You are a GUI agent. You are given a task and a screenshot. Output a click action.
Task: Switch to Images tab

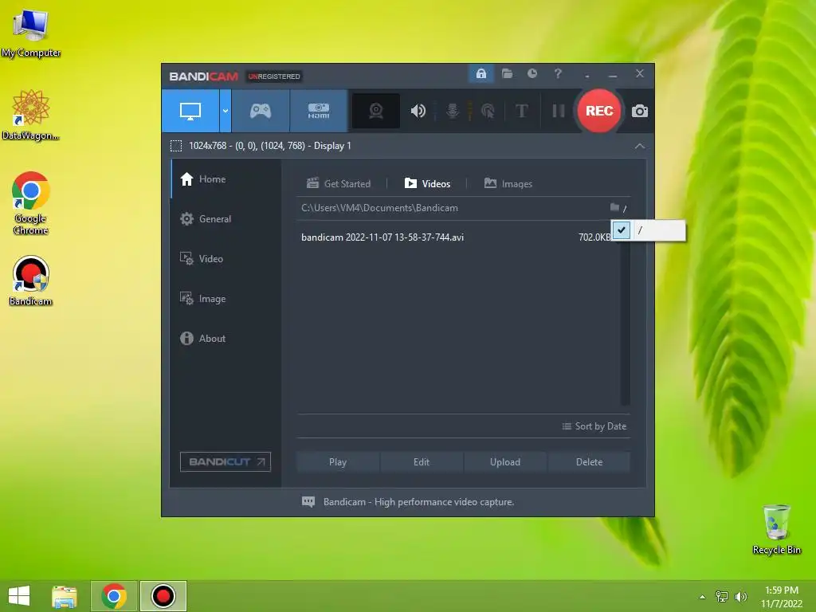click(x=508, y=184)
